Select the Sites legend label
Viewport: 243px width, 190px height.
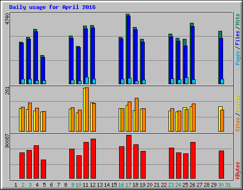coord(237,124)
